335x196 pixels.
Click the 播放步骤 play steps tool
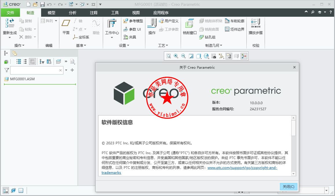pos(256,27)
